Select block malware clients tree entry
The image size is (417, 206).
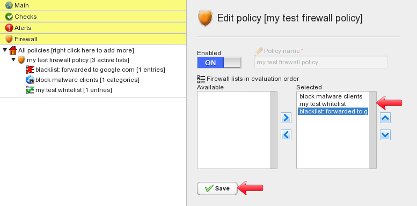[x=87, y=80]
